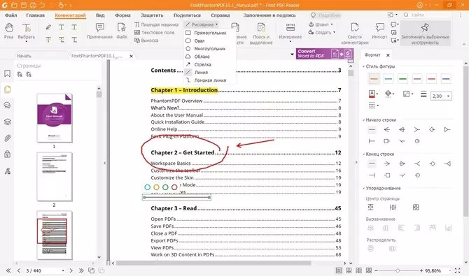Select diamond line start style
Viewport: 469px width, 276px height.
(432, 130)
